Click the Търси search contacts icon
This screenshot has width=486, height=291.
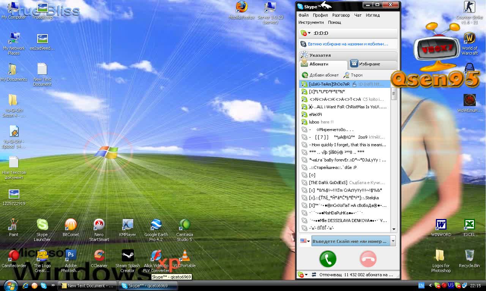[346, 75]
